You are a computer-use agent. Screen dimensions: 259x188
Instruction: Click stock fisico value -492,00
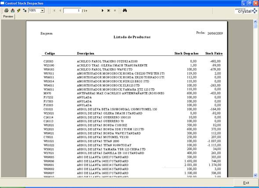click(215, 61)
